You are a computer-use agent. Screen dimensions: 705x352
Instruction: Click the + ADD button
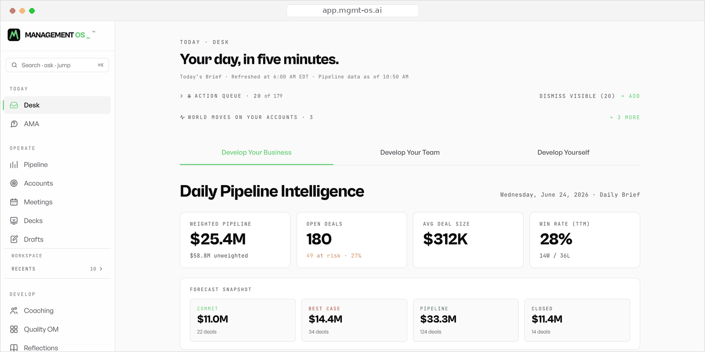631,96
